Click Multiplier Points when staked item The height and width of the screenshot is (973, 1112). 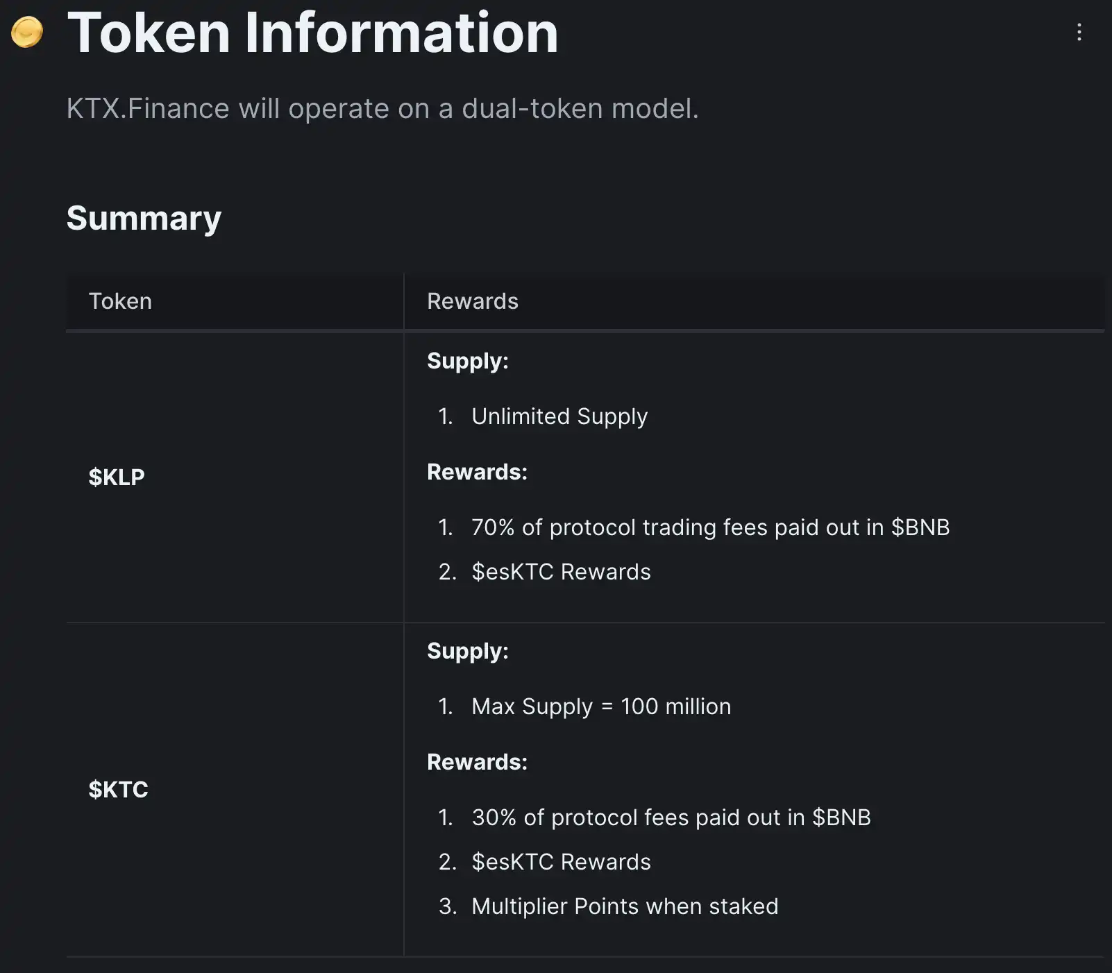(625, 906)
